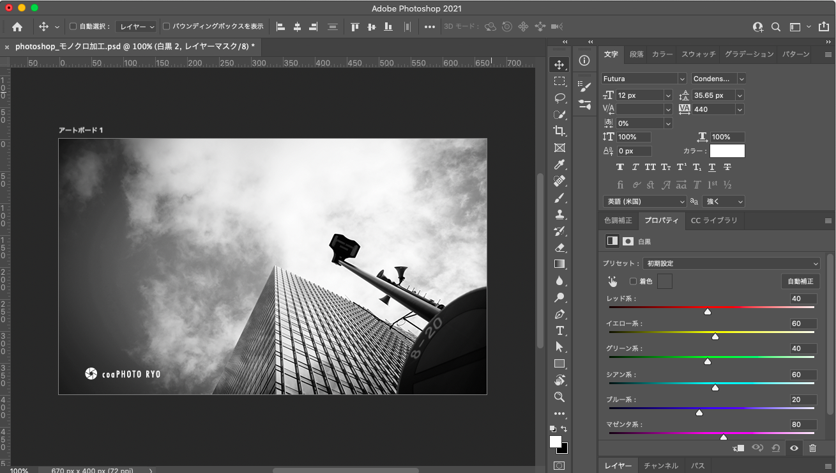Click the 自動補正 button
This screenshot has height=473, width=836.
point(800,281)
